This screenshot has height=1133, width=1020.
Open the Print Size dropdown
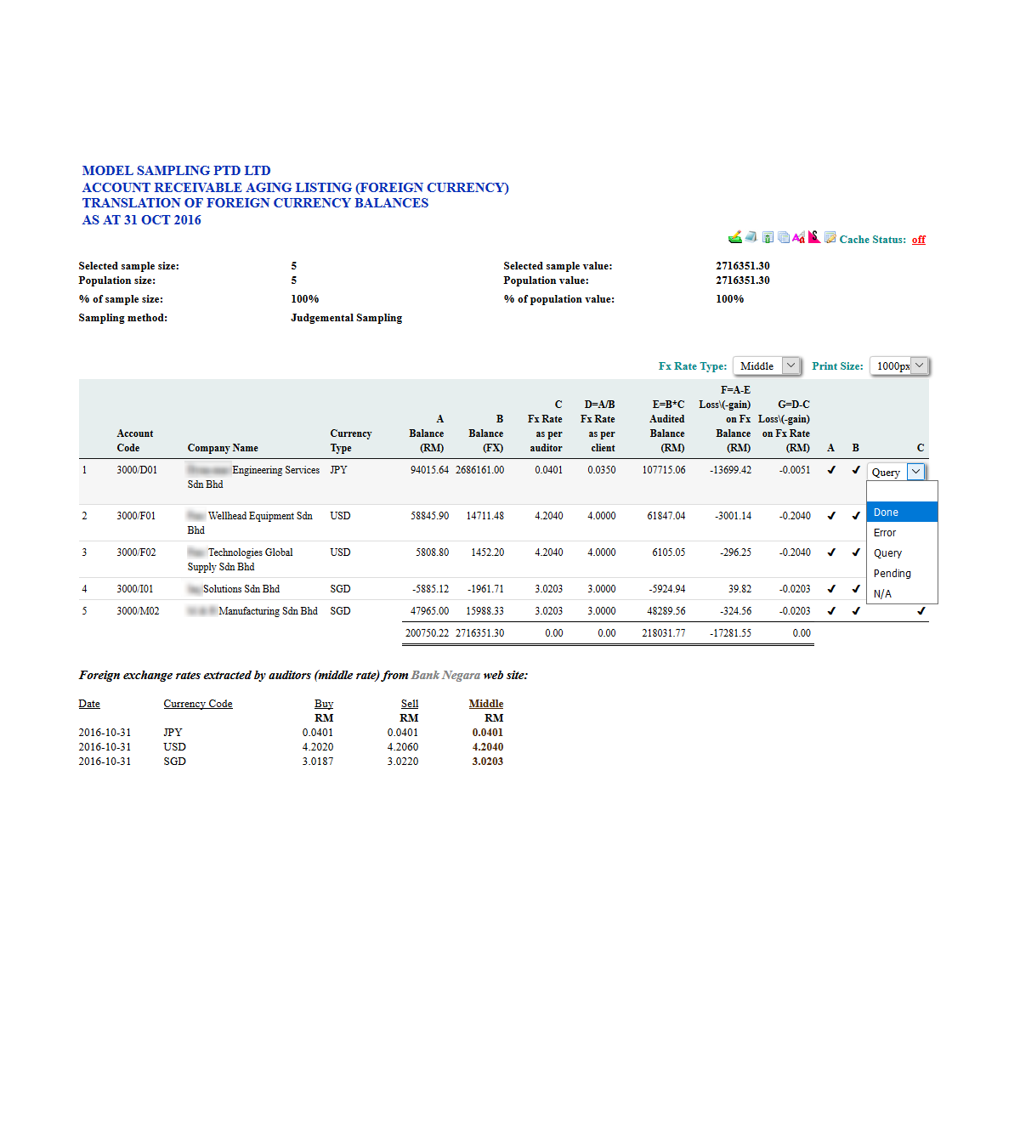pyautogui.click(x=899, y=366)
